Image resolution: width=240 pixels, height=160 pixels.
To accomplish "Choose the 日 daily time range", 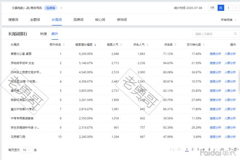I will point(221,8).
